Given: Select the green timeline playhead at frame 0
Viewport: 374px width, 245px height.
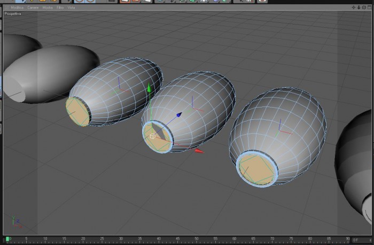Looking at the screenshot, I should (x=7, y=239).
